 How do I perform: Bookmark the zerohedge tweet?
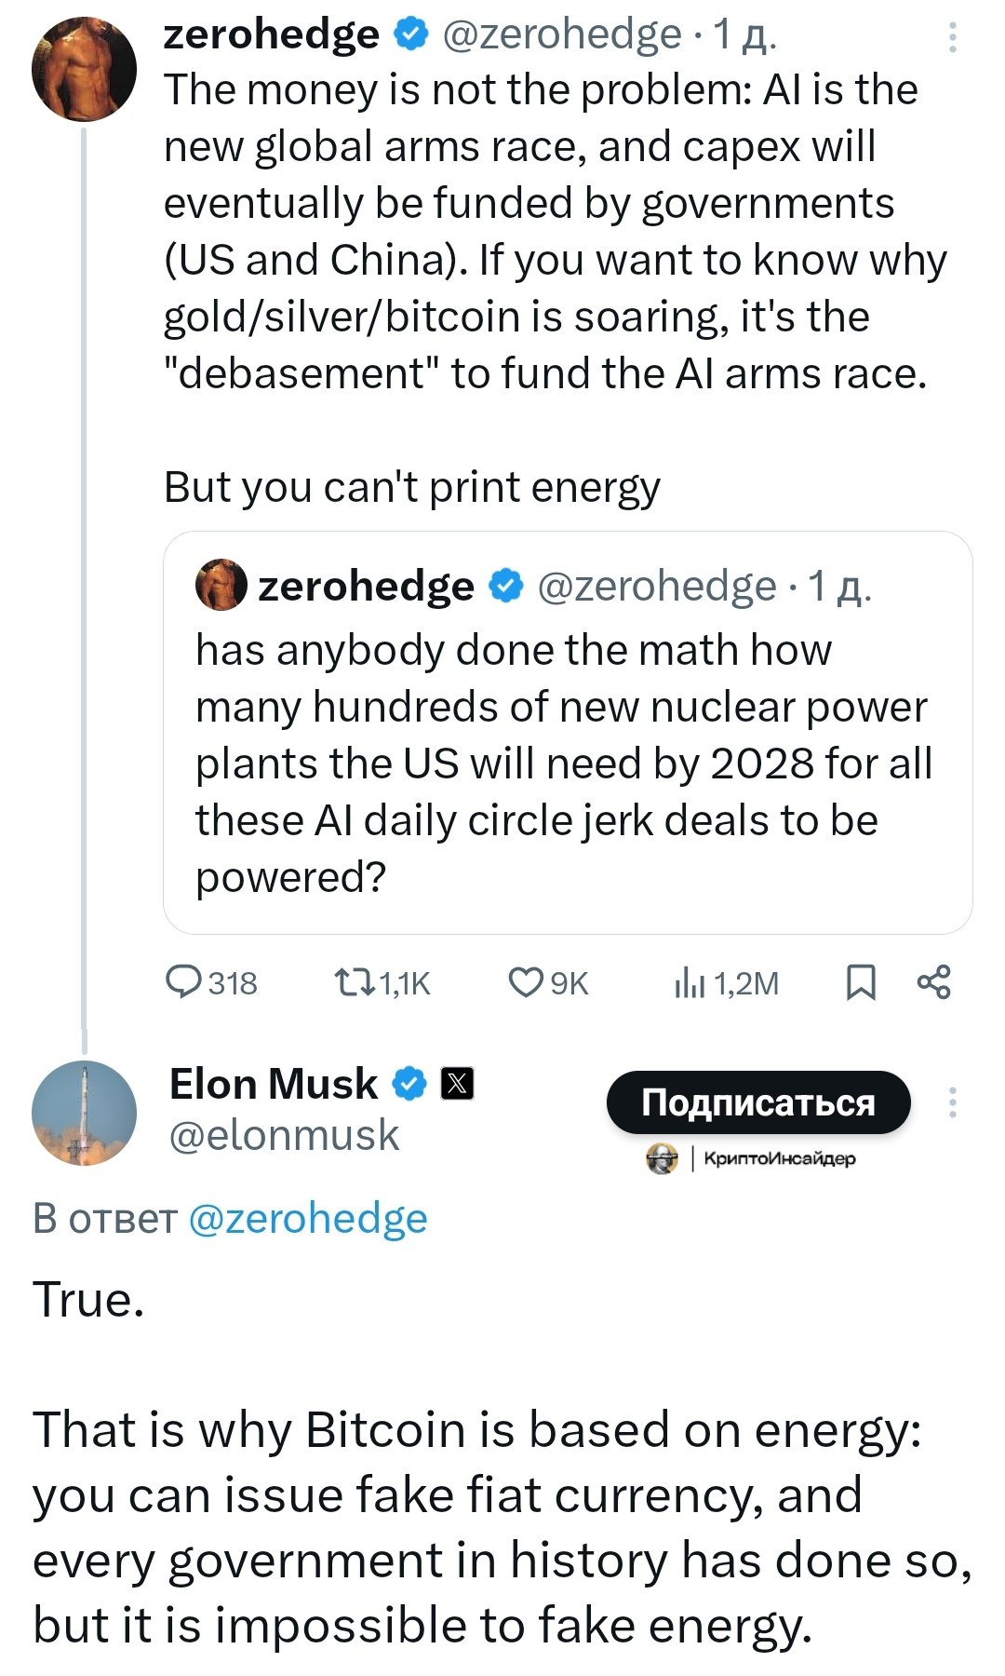pyautogui.click(x=860, y=982)
